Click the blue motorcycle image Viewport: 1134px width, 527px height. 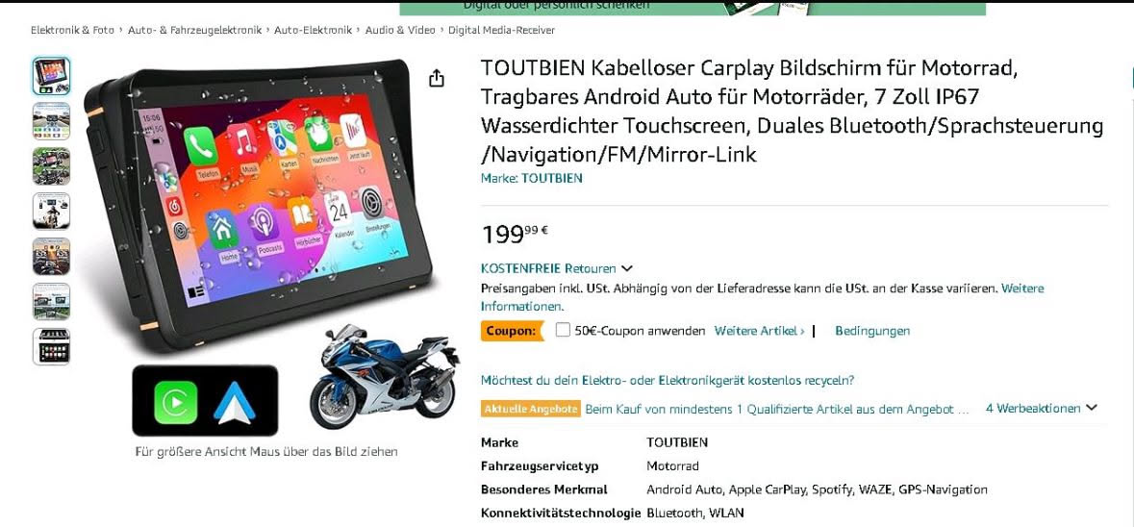(384, 376)
